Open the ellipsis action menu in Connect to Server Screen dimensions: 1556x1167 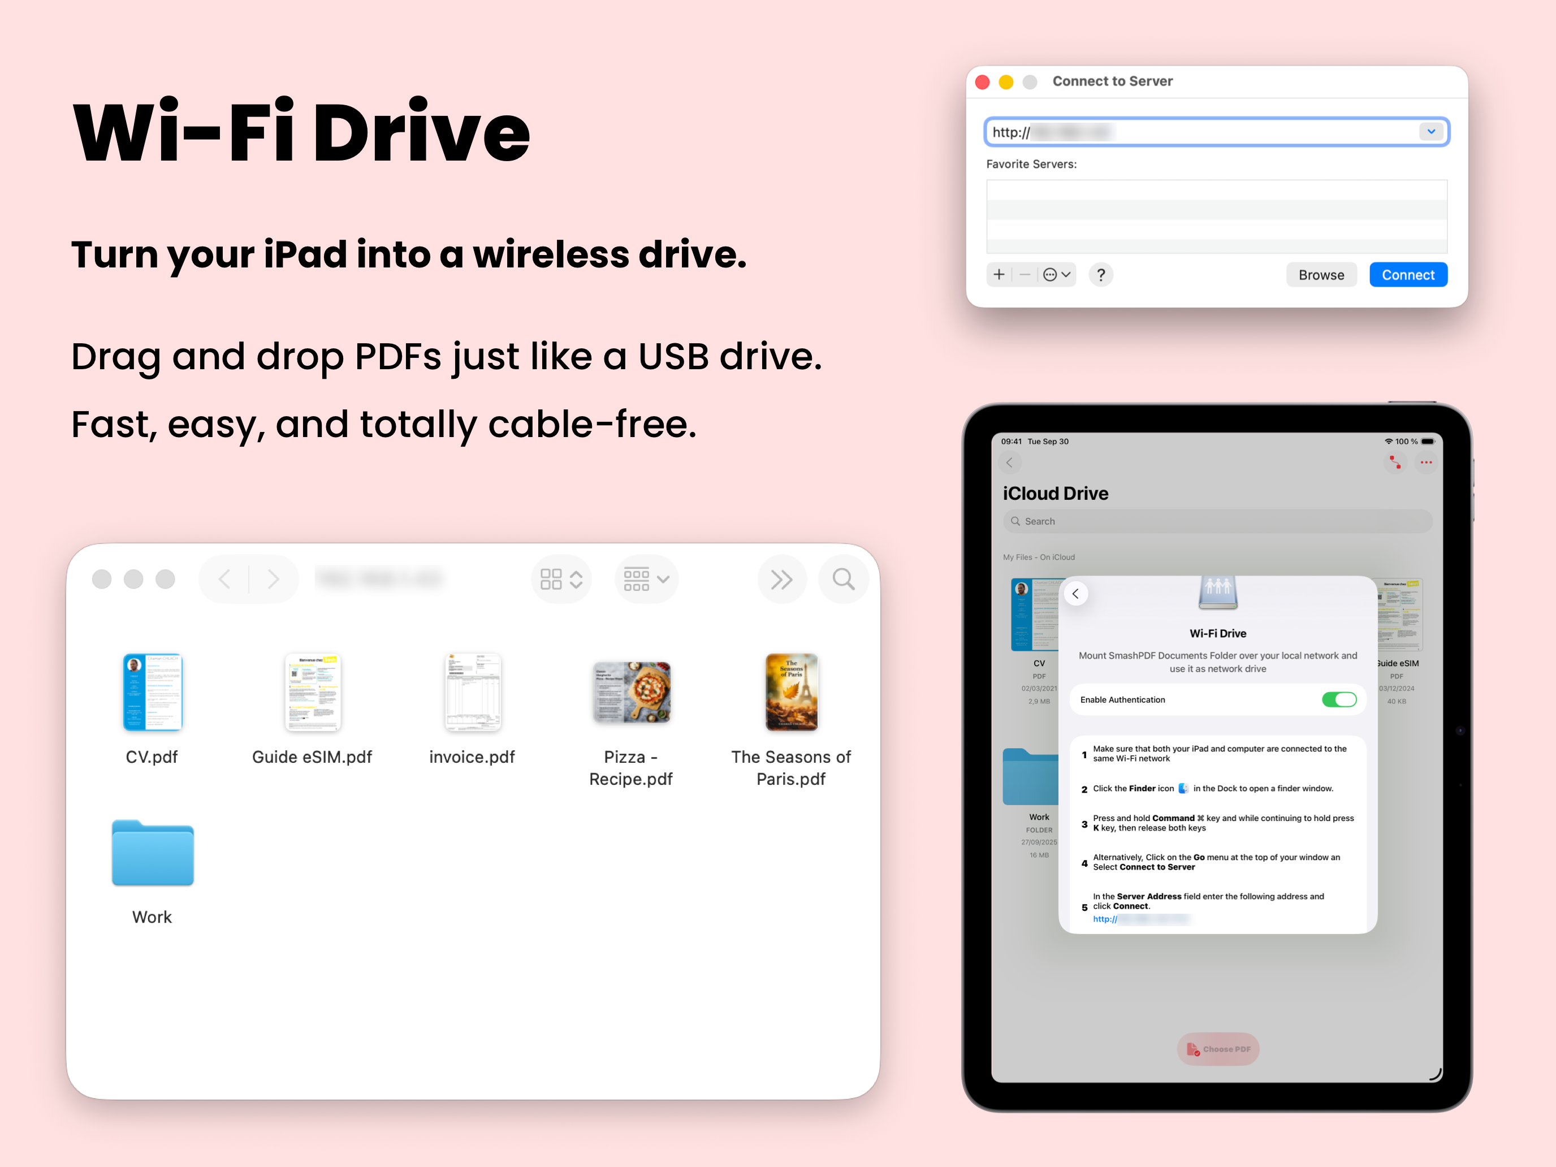click(1057, 274)
